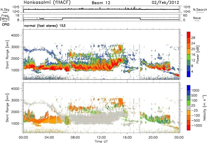
Task: Click the "N.Sky" legend label
Action: click(x=5, y=10)
